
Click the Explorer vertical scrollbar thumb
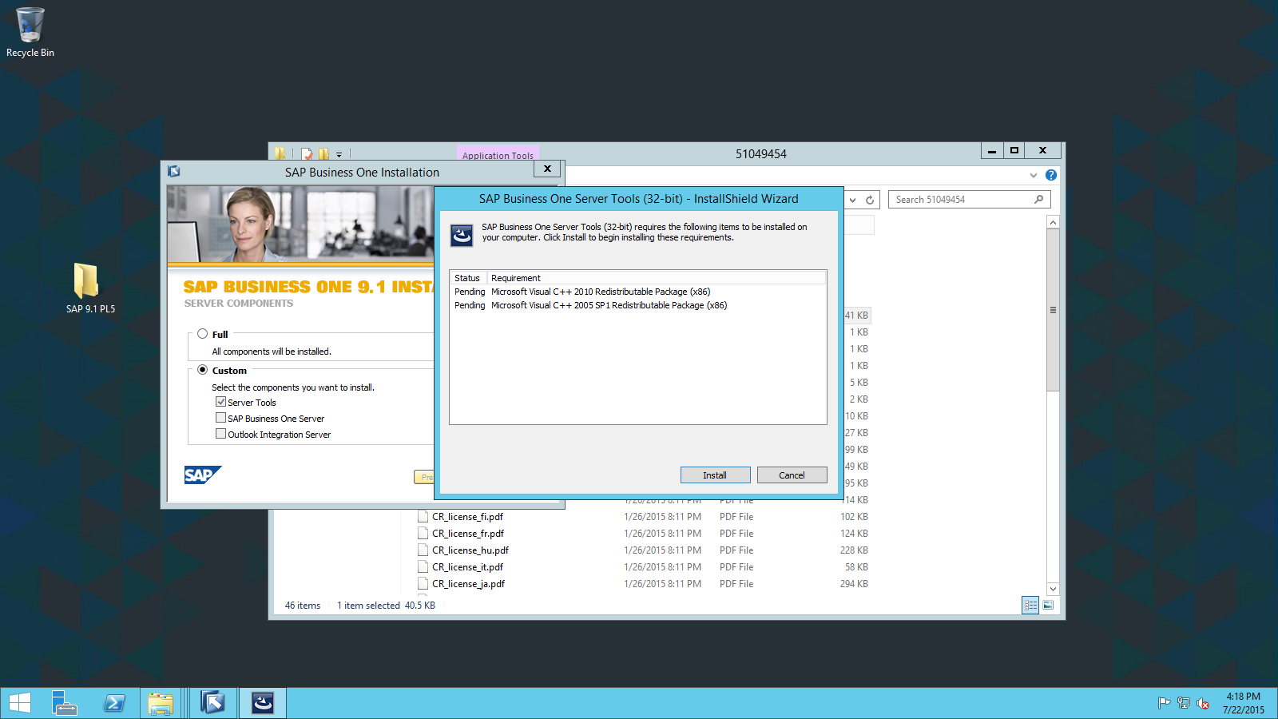point(1053,310)
